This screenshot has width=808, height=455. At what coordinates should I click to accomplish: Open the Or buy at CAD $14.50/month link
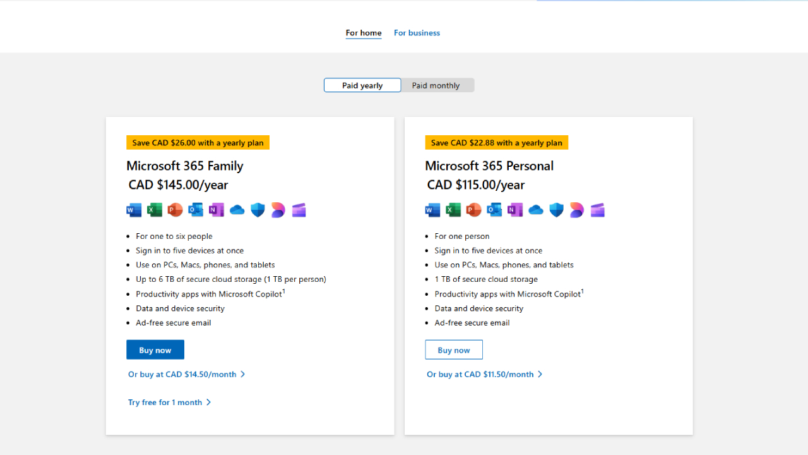(187, 374)
